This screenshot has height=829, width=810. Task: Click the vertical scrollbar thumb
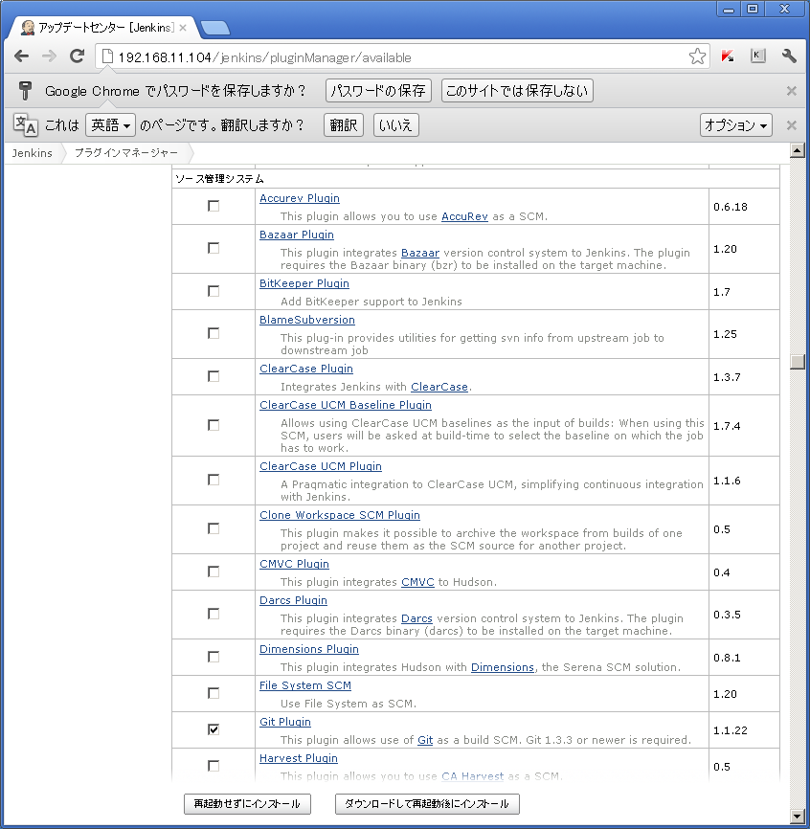click(x=798, y=362)
